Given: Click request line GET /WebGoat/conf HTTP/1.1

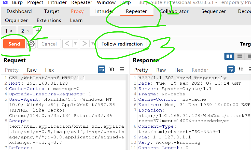Looking at the screenshot, I should point(47,78).
